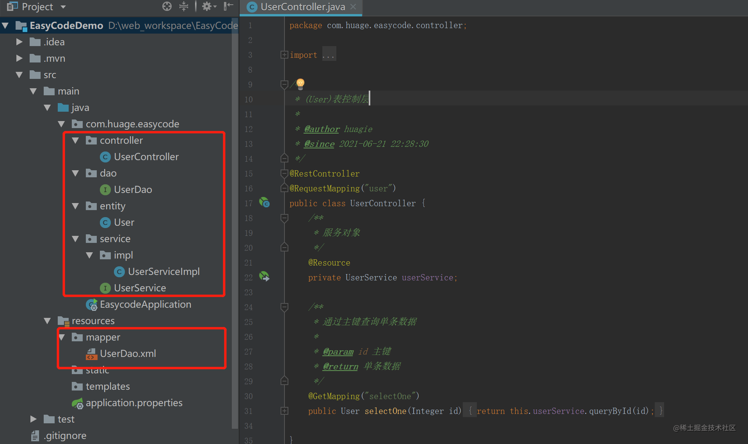Click the hide Project panel icon
748x444 pixels.
(228, 6)
